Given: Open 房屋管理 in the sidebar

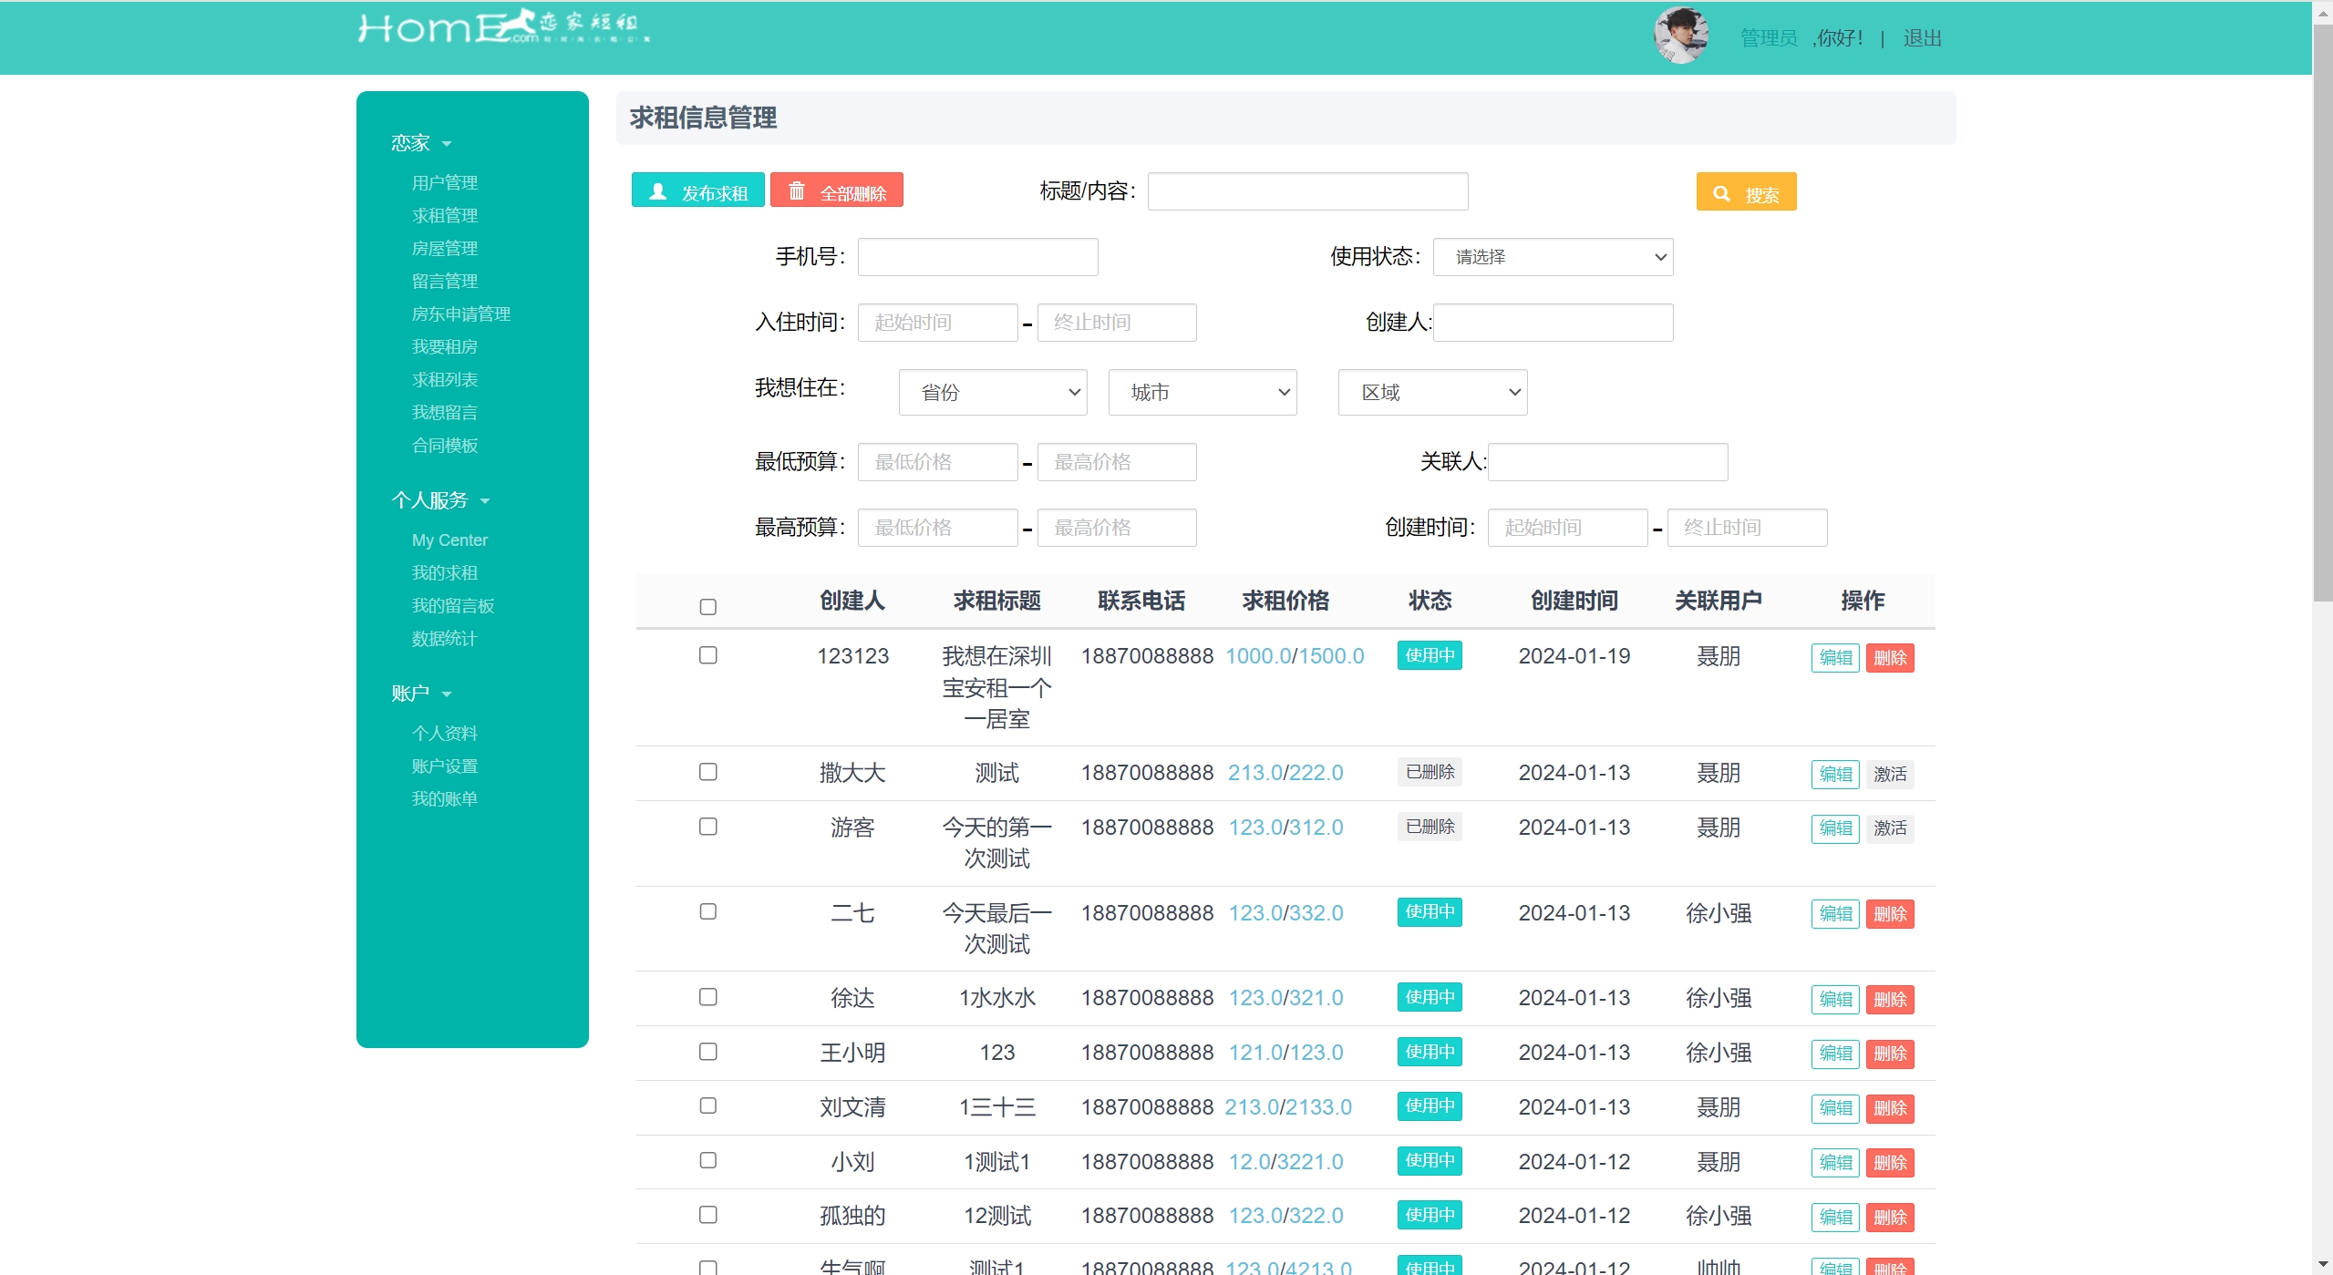Looking at the screenshot, I should point(445,249).
